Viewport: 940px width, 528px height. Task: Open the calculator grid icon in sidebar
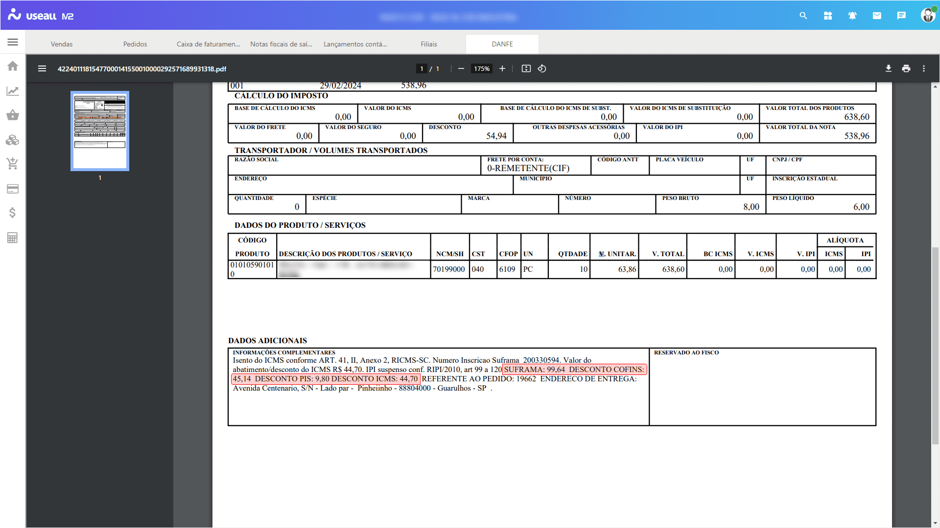point(13,238)
